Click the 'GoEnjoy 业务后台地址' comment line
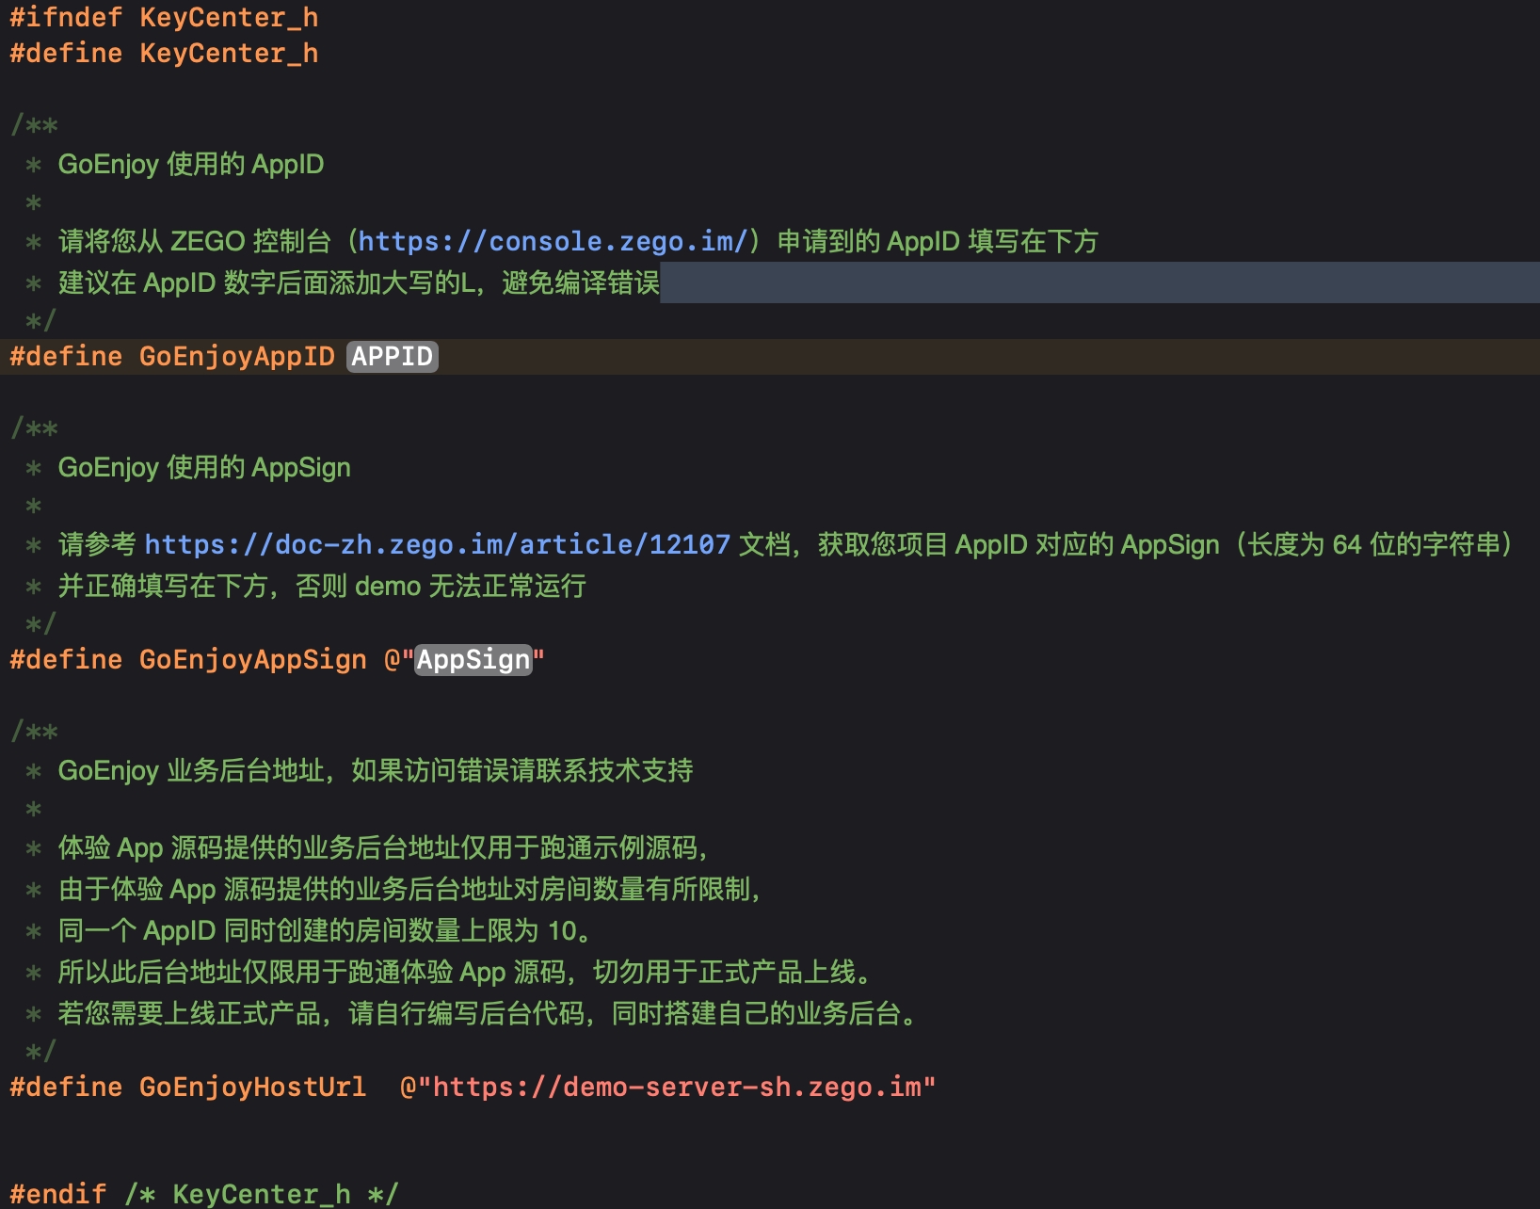This screenshot has width=1540, height=1209. click(376, 771)
